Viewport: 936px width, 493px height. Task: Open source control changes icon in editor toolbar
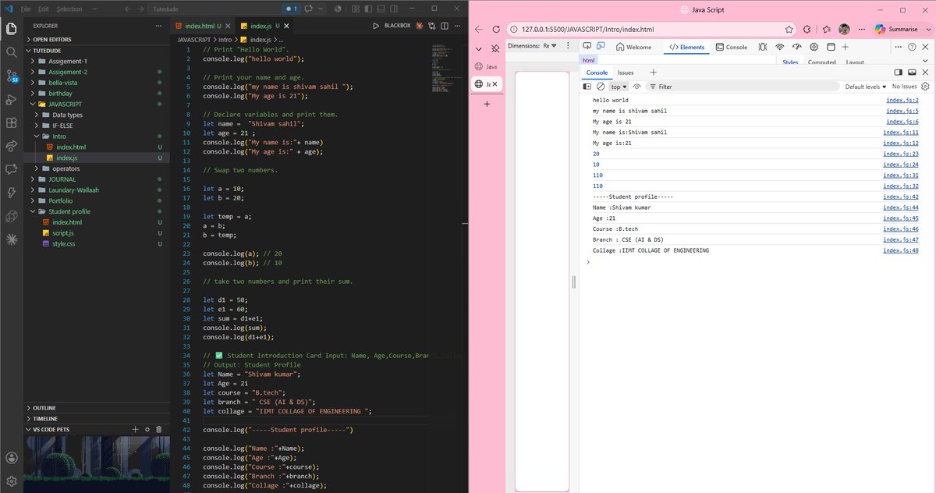pos(431,26)
